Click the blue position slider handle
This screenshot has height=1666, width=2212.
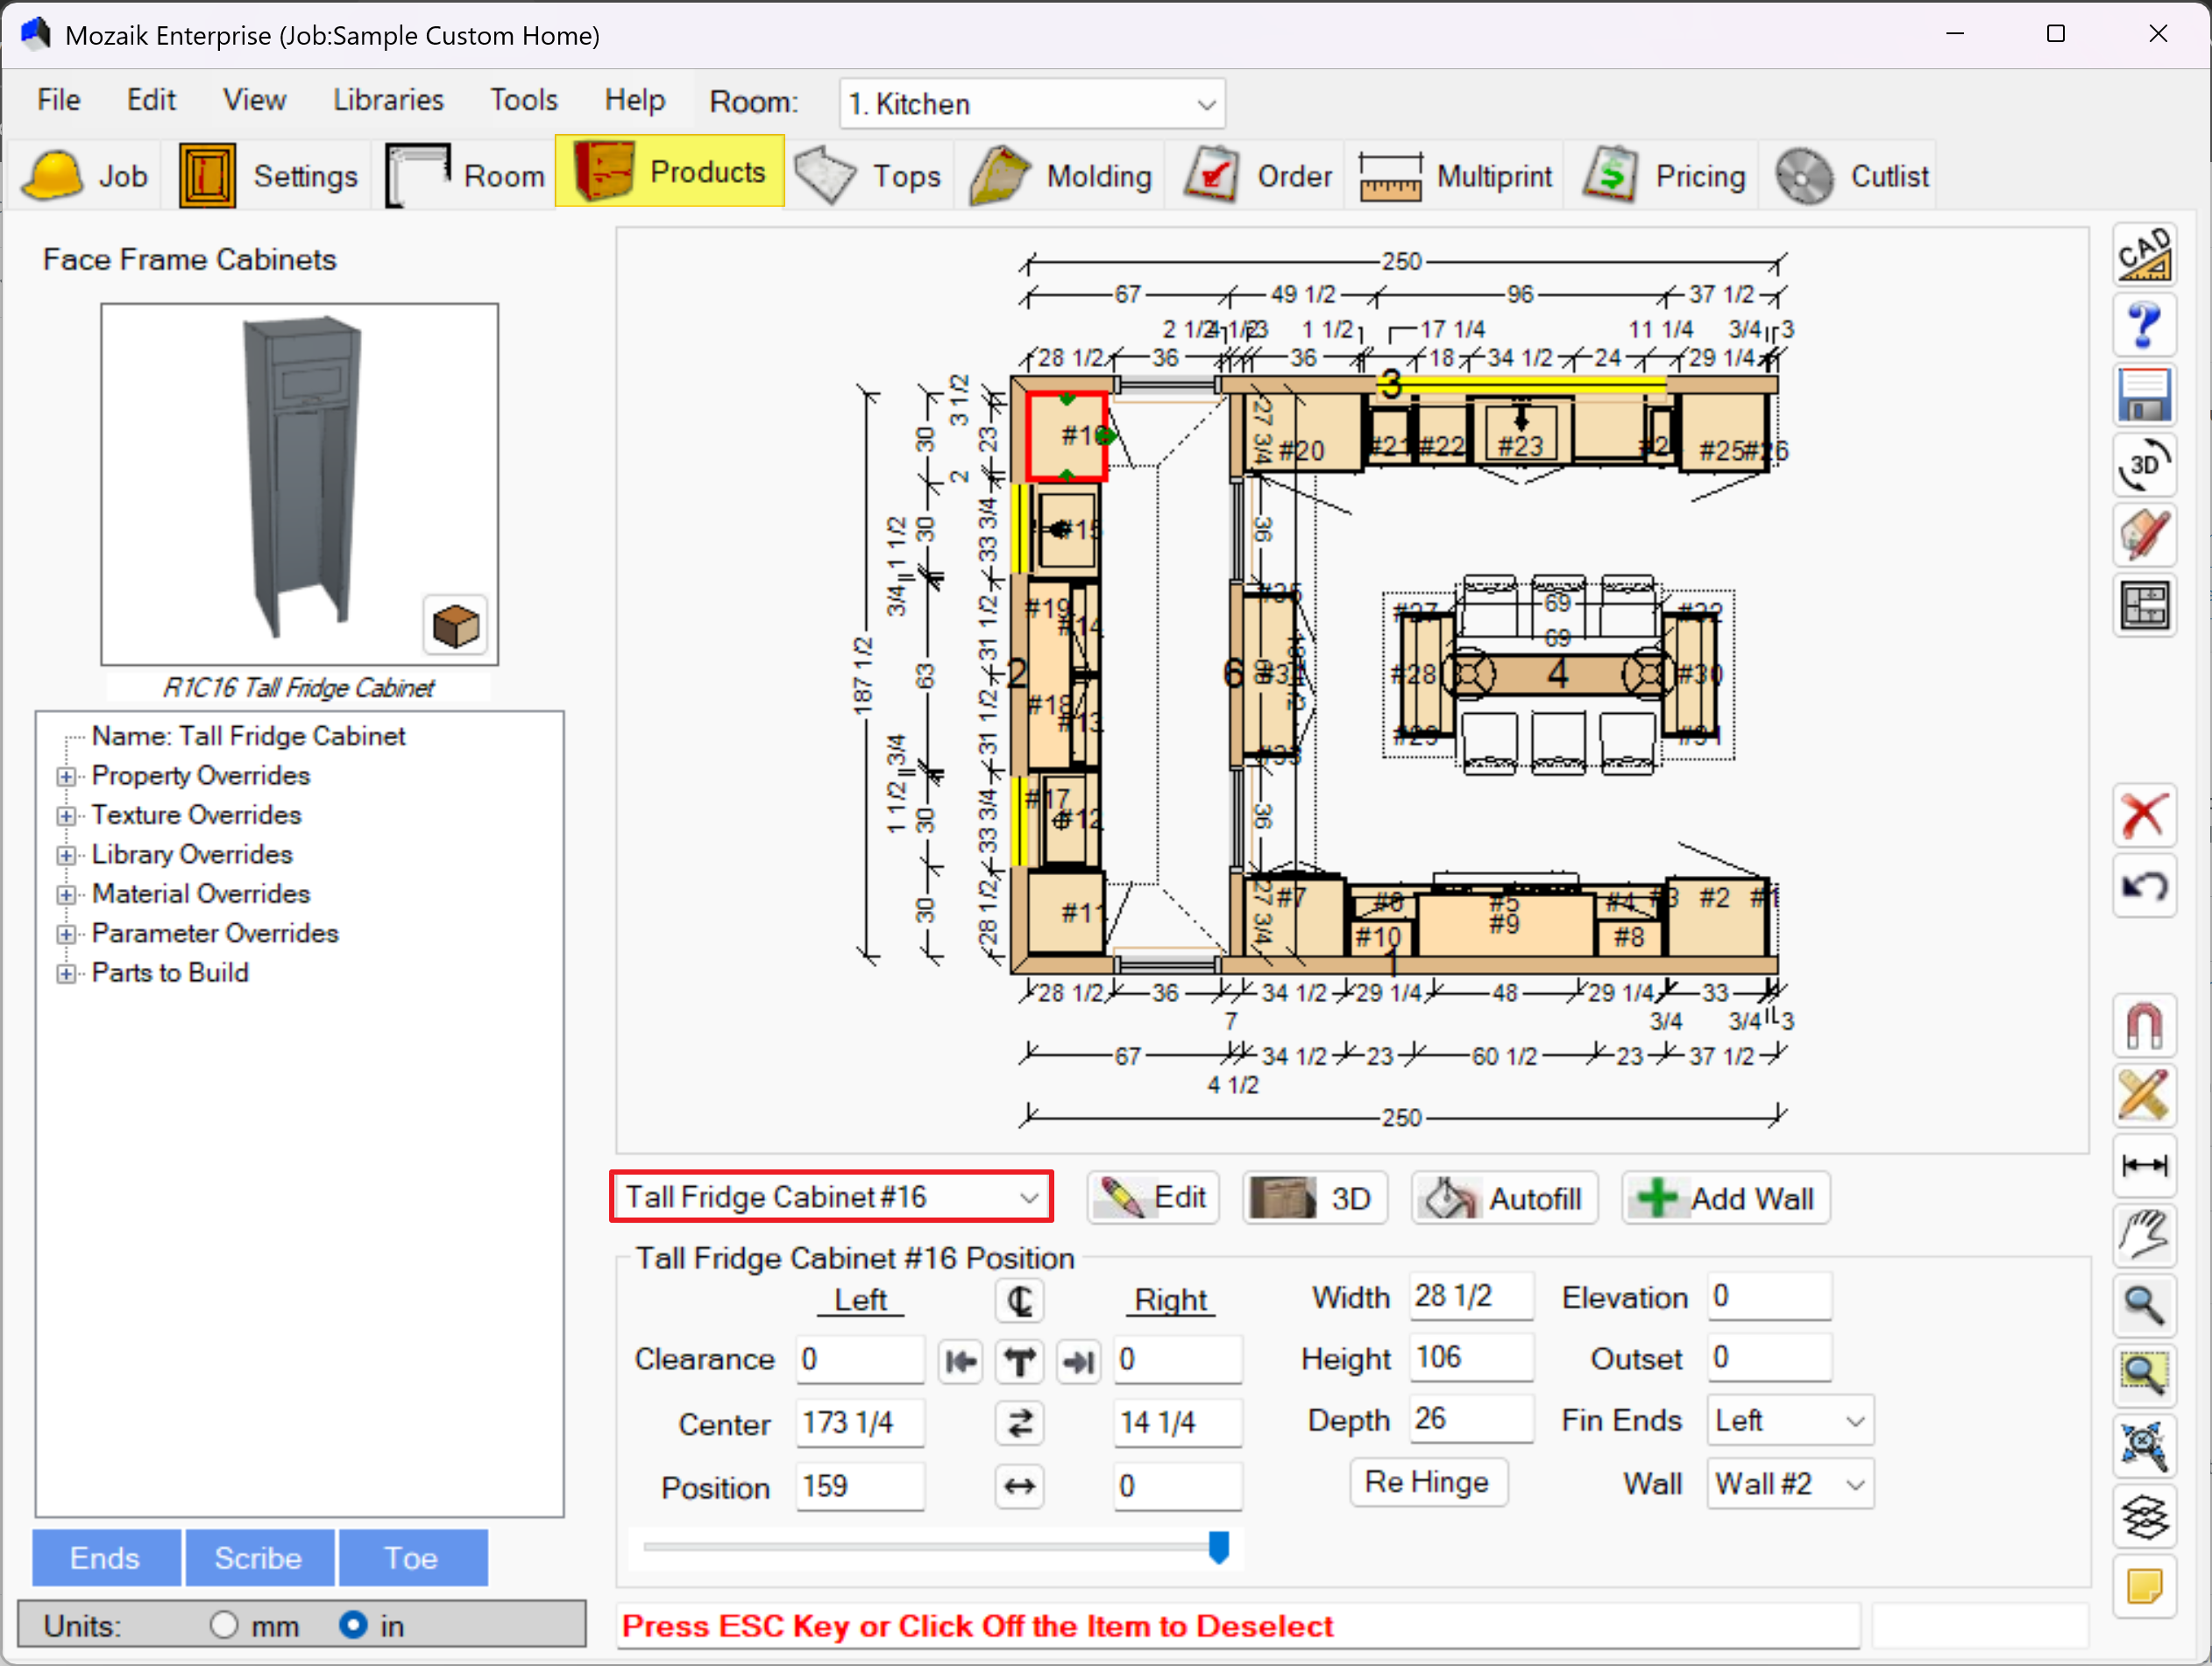tap(1218, 1546)
